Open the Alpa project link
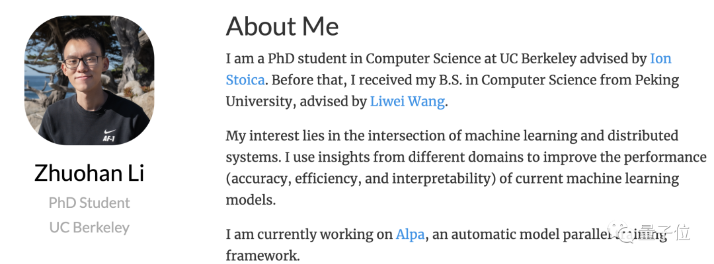 [x=411, y=234]
